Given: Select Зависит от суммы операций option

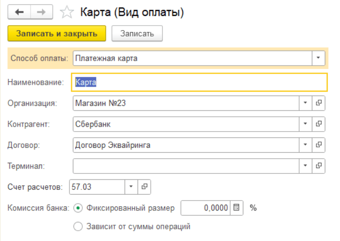Looking at the screenshot, I should (x=78, y=227).
